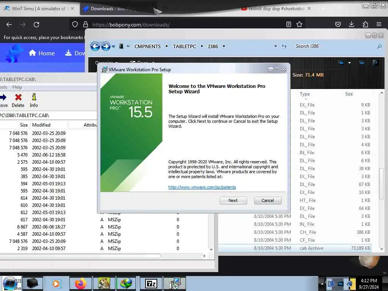Click the site padlock icon
The width and height of the screenshot is (388, 291).
pos(86,24)
